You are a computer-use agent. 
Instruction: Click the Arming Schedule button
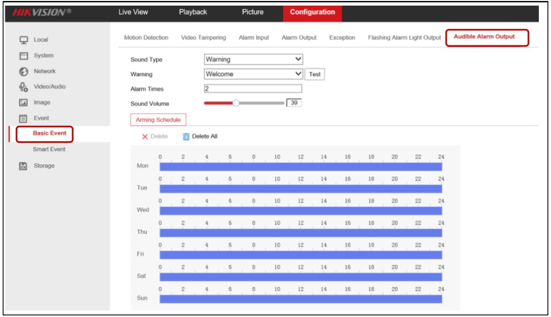coord(158,120)
